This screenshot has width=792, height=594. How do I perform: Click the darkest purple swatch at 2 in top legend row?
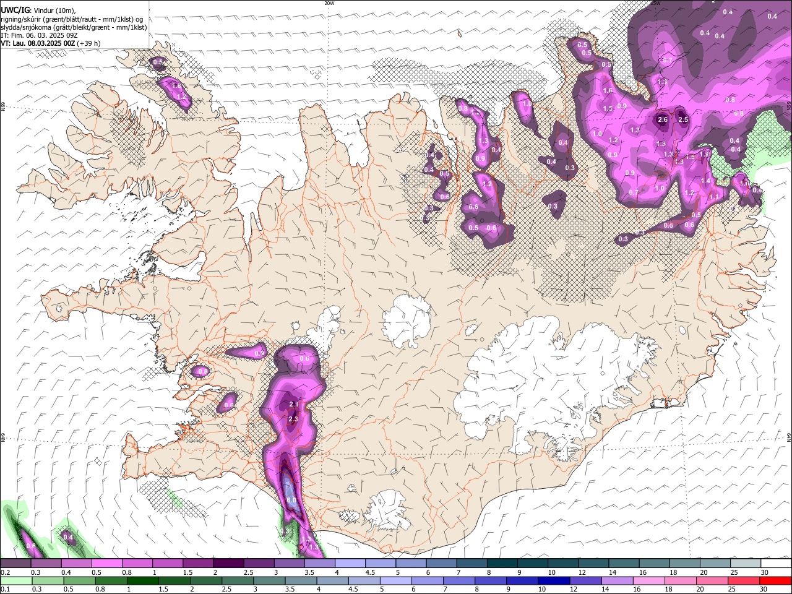coord(229,564)
